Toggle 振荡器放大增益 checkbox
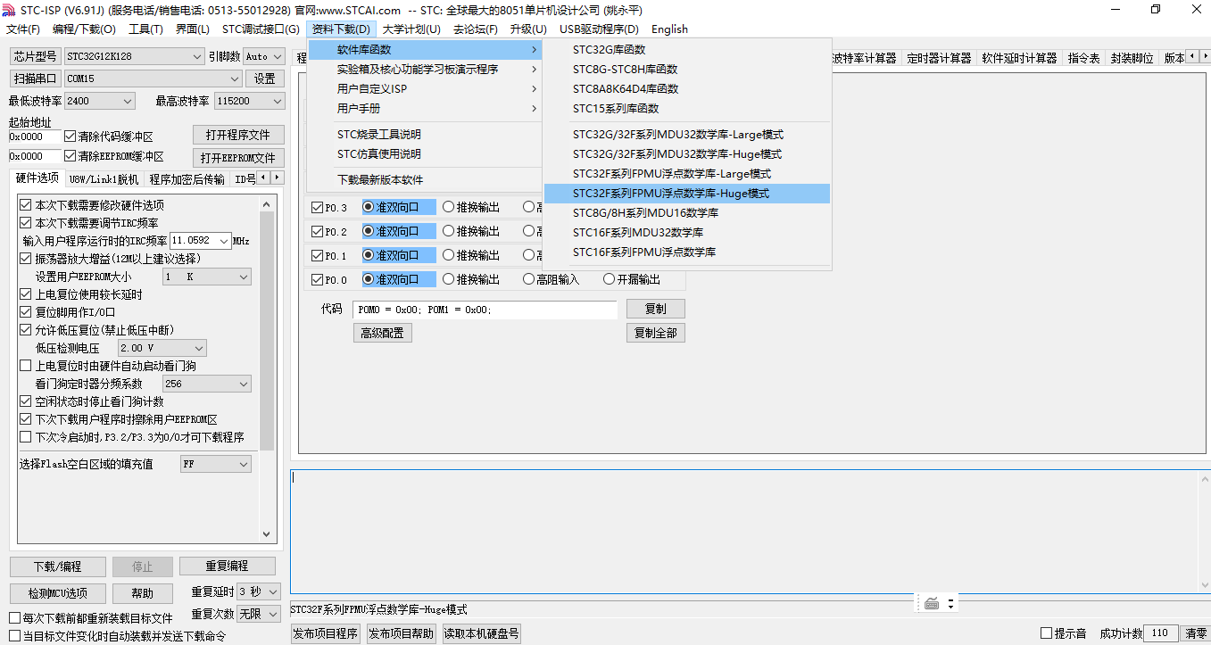The height and width of the screenshot is (645, 1211). tap(26, 259)
